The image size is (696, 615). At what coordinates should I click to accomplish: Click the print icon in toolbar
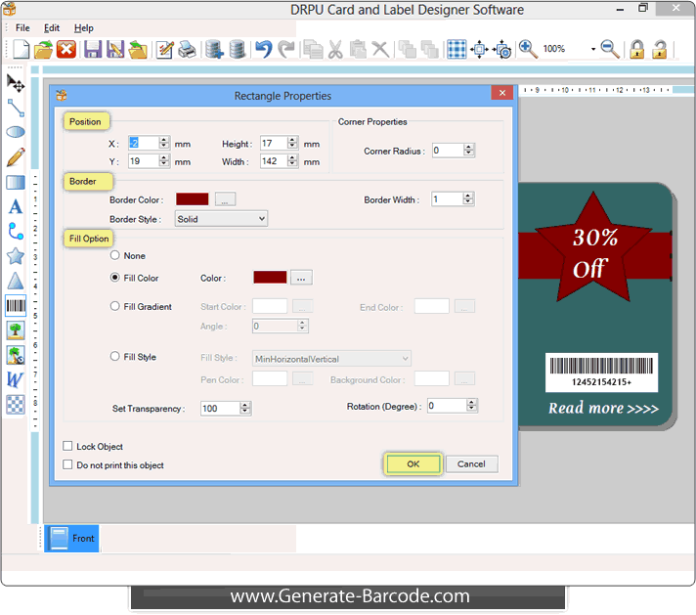(188, 49)
